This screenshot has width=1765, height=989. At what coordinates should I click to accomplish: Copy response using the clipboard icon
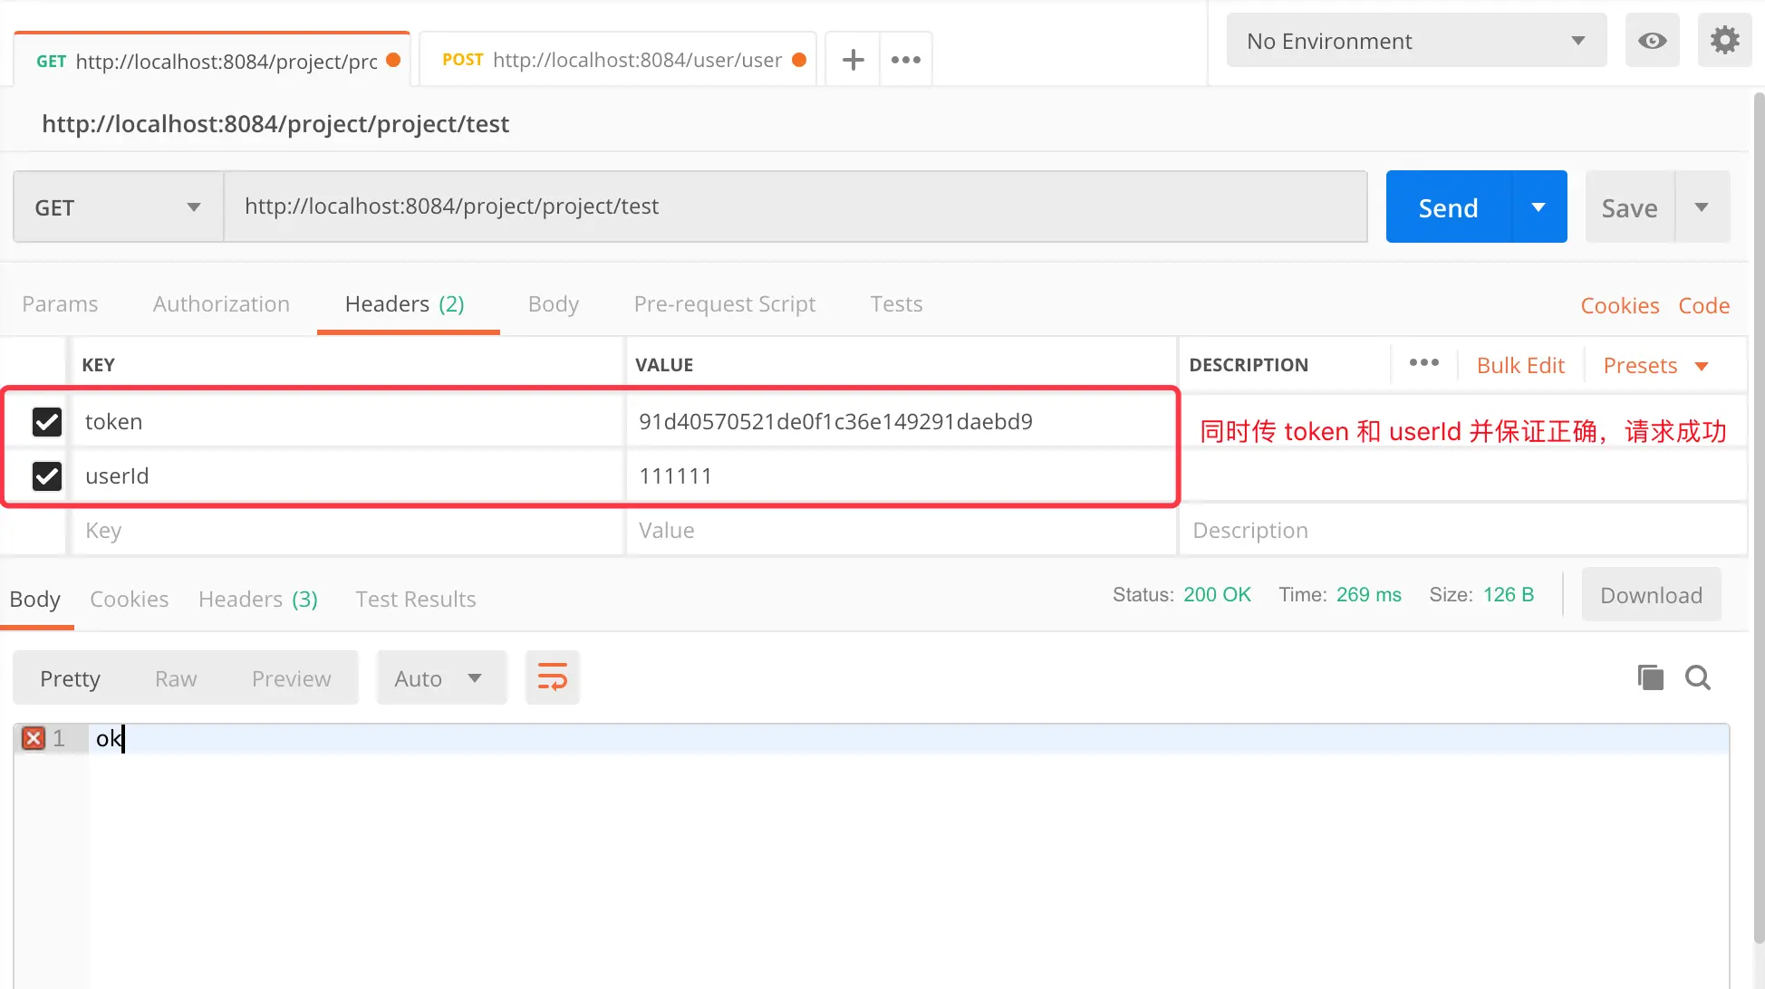1651,677
